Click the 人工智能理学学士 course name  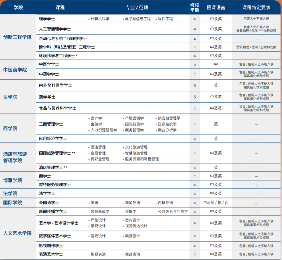[55, 29]
